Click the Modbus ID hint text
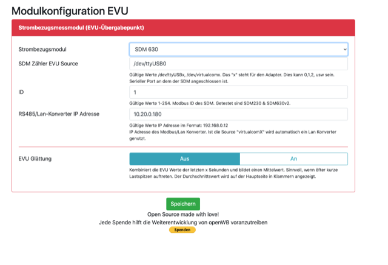 coord(210,103)
